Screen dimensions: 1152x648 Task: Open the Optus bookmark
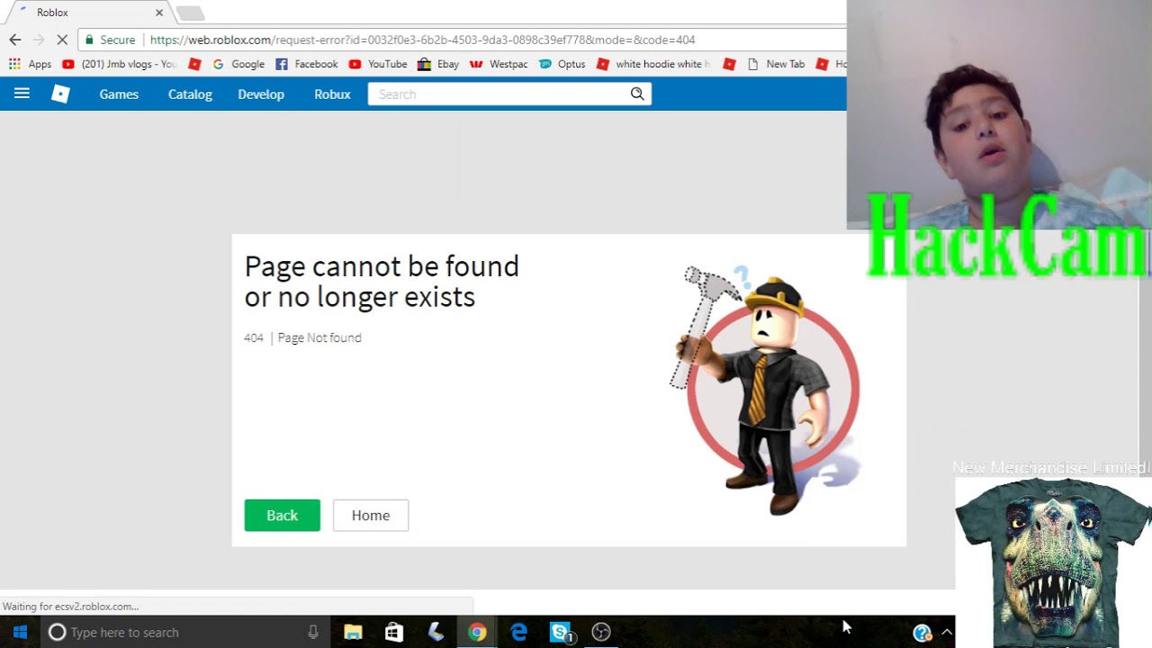[562, 64]
